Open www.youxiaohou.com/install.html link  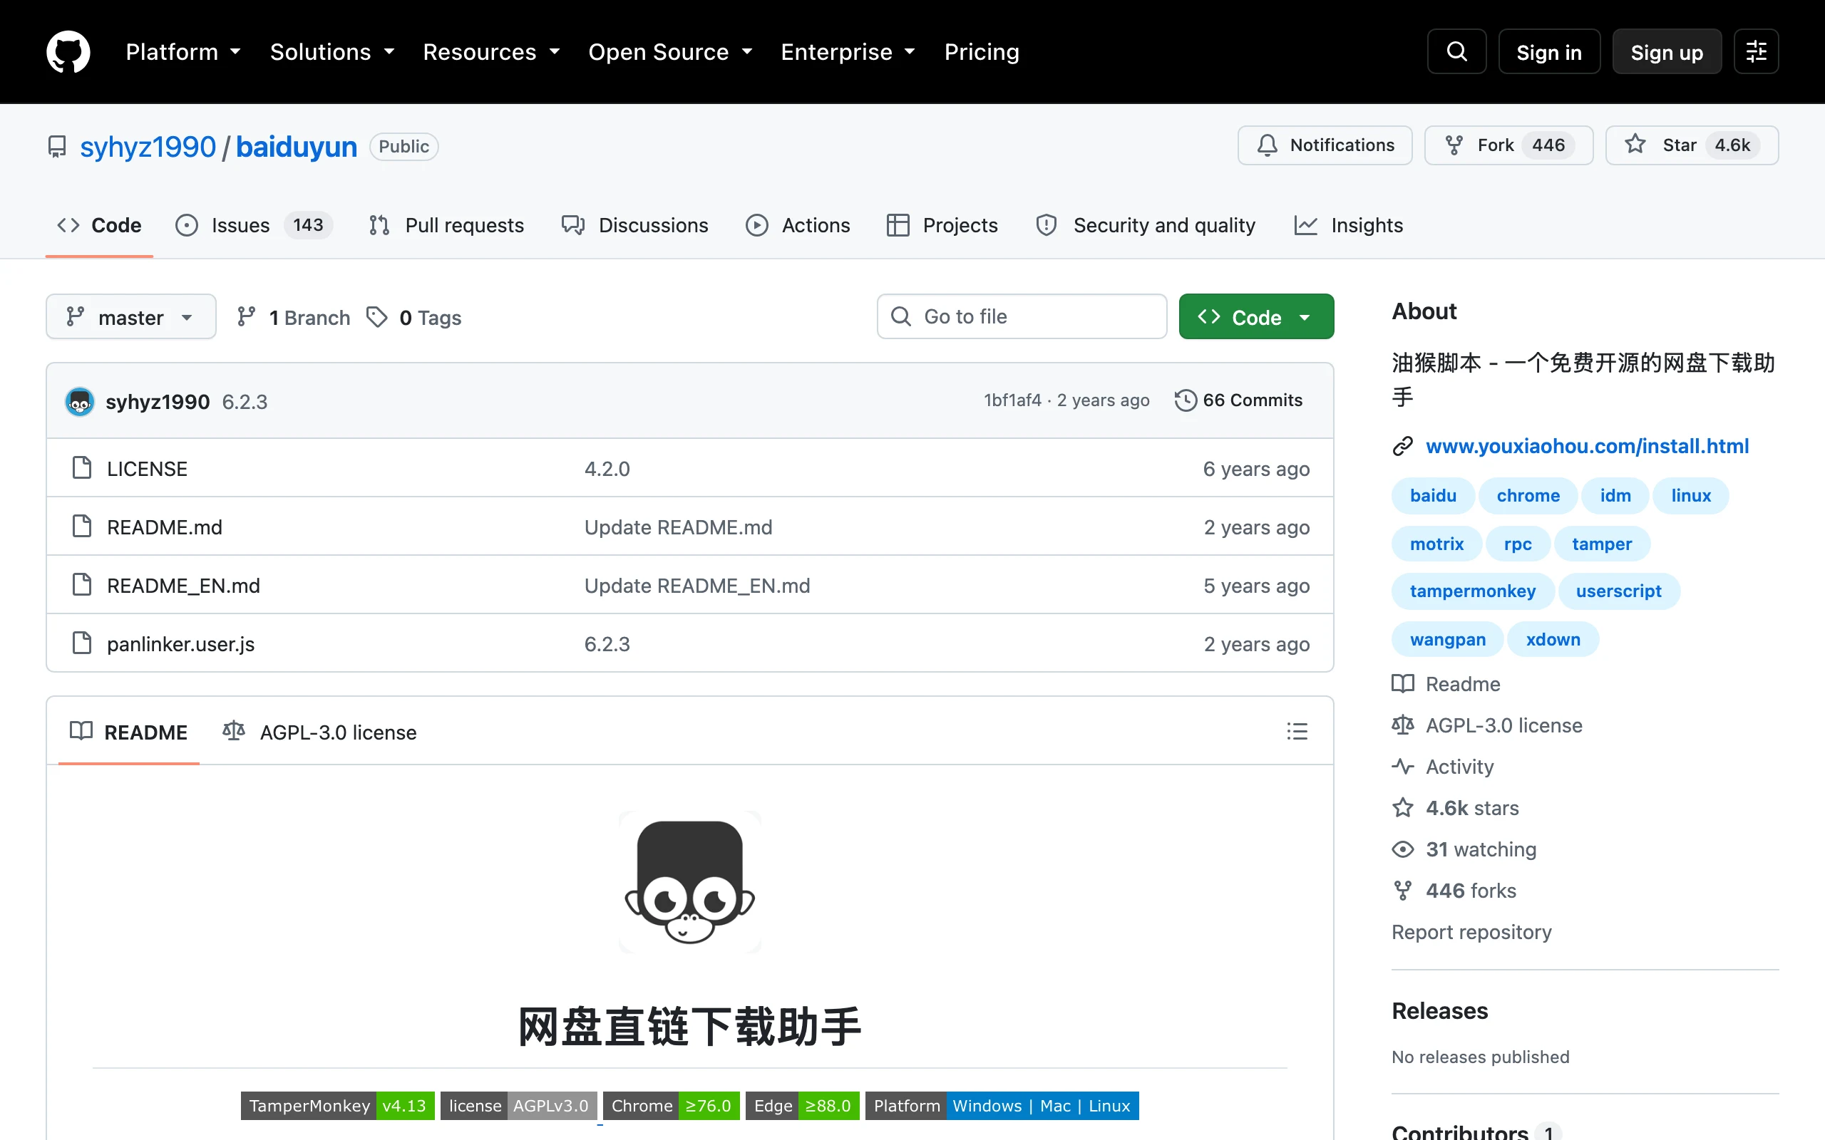pyautogui.click(x=1587, y=446)
